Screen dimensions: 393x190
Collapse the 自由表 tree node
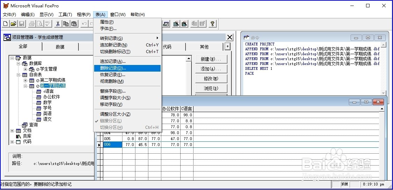click(19, 75)
